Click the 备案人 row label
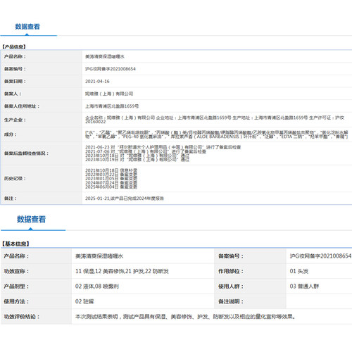Image resolution: width=352 pixels, height=352 pixels. pyautogui.click(x=13, y=94)
